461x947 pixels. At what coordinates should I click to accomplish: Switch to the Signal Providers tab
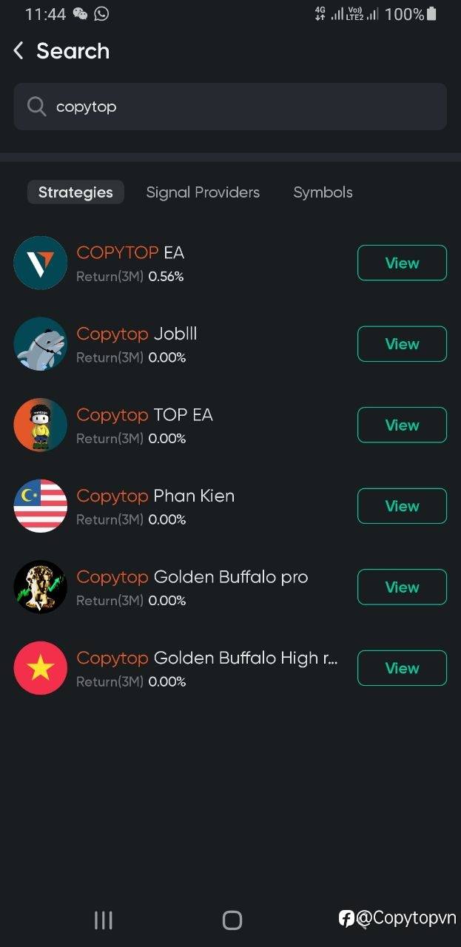tap(203, 192)
